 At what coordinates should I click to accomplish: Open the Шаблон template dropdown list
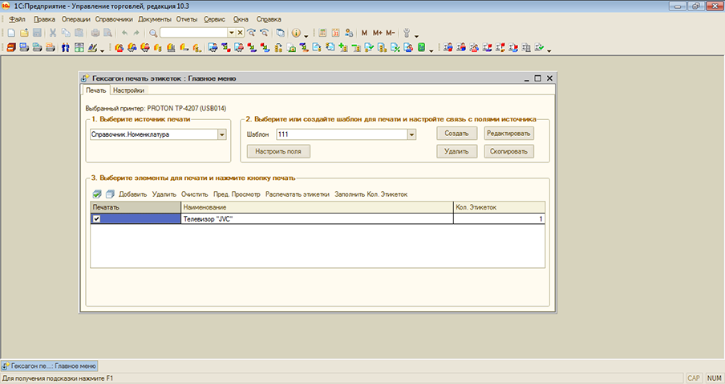click(411, 134)
